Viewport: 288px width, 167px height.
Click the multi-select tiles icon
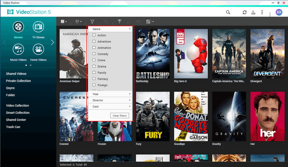click(x=148, y=22)
